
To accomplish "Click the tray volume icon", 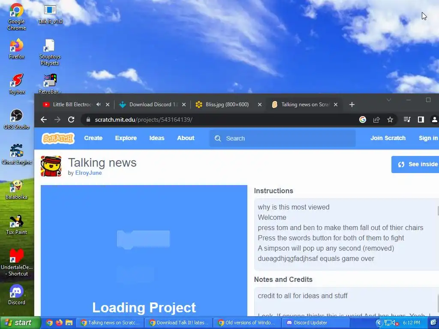I will 395,323.
